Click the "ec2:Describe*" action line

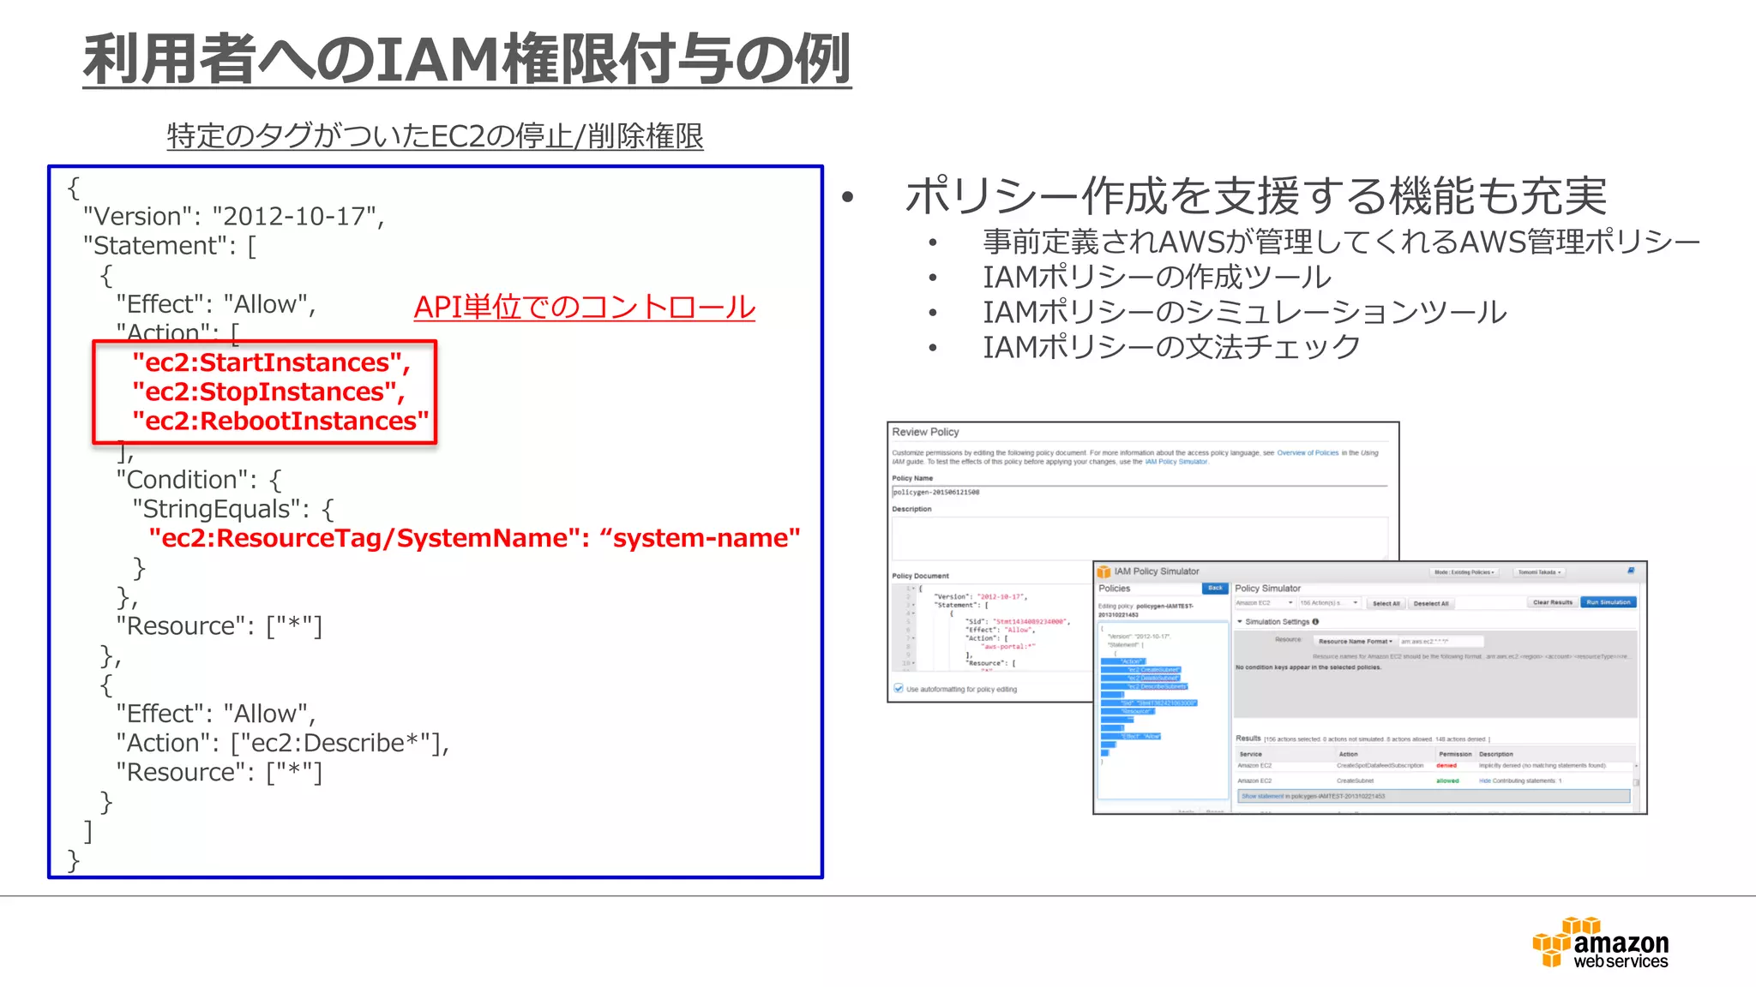(x=282, y=743)
